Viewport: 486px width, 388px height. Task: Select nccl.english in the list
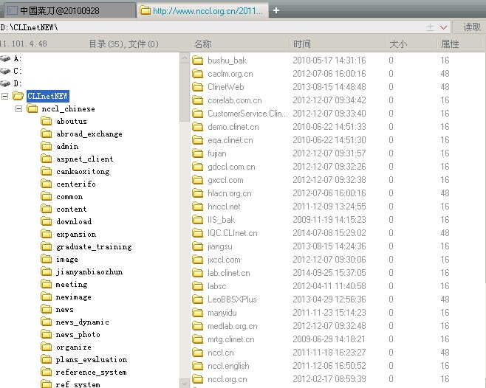coord(228,366)
